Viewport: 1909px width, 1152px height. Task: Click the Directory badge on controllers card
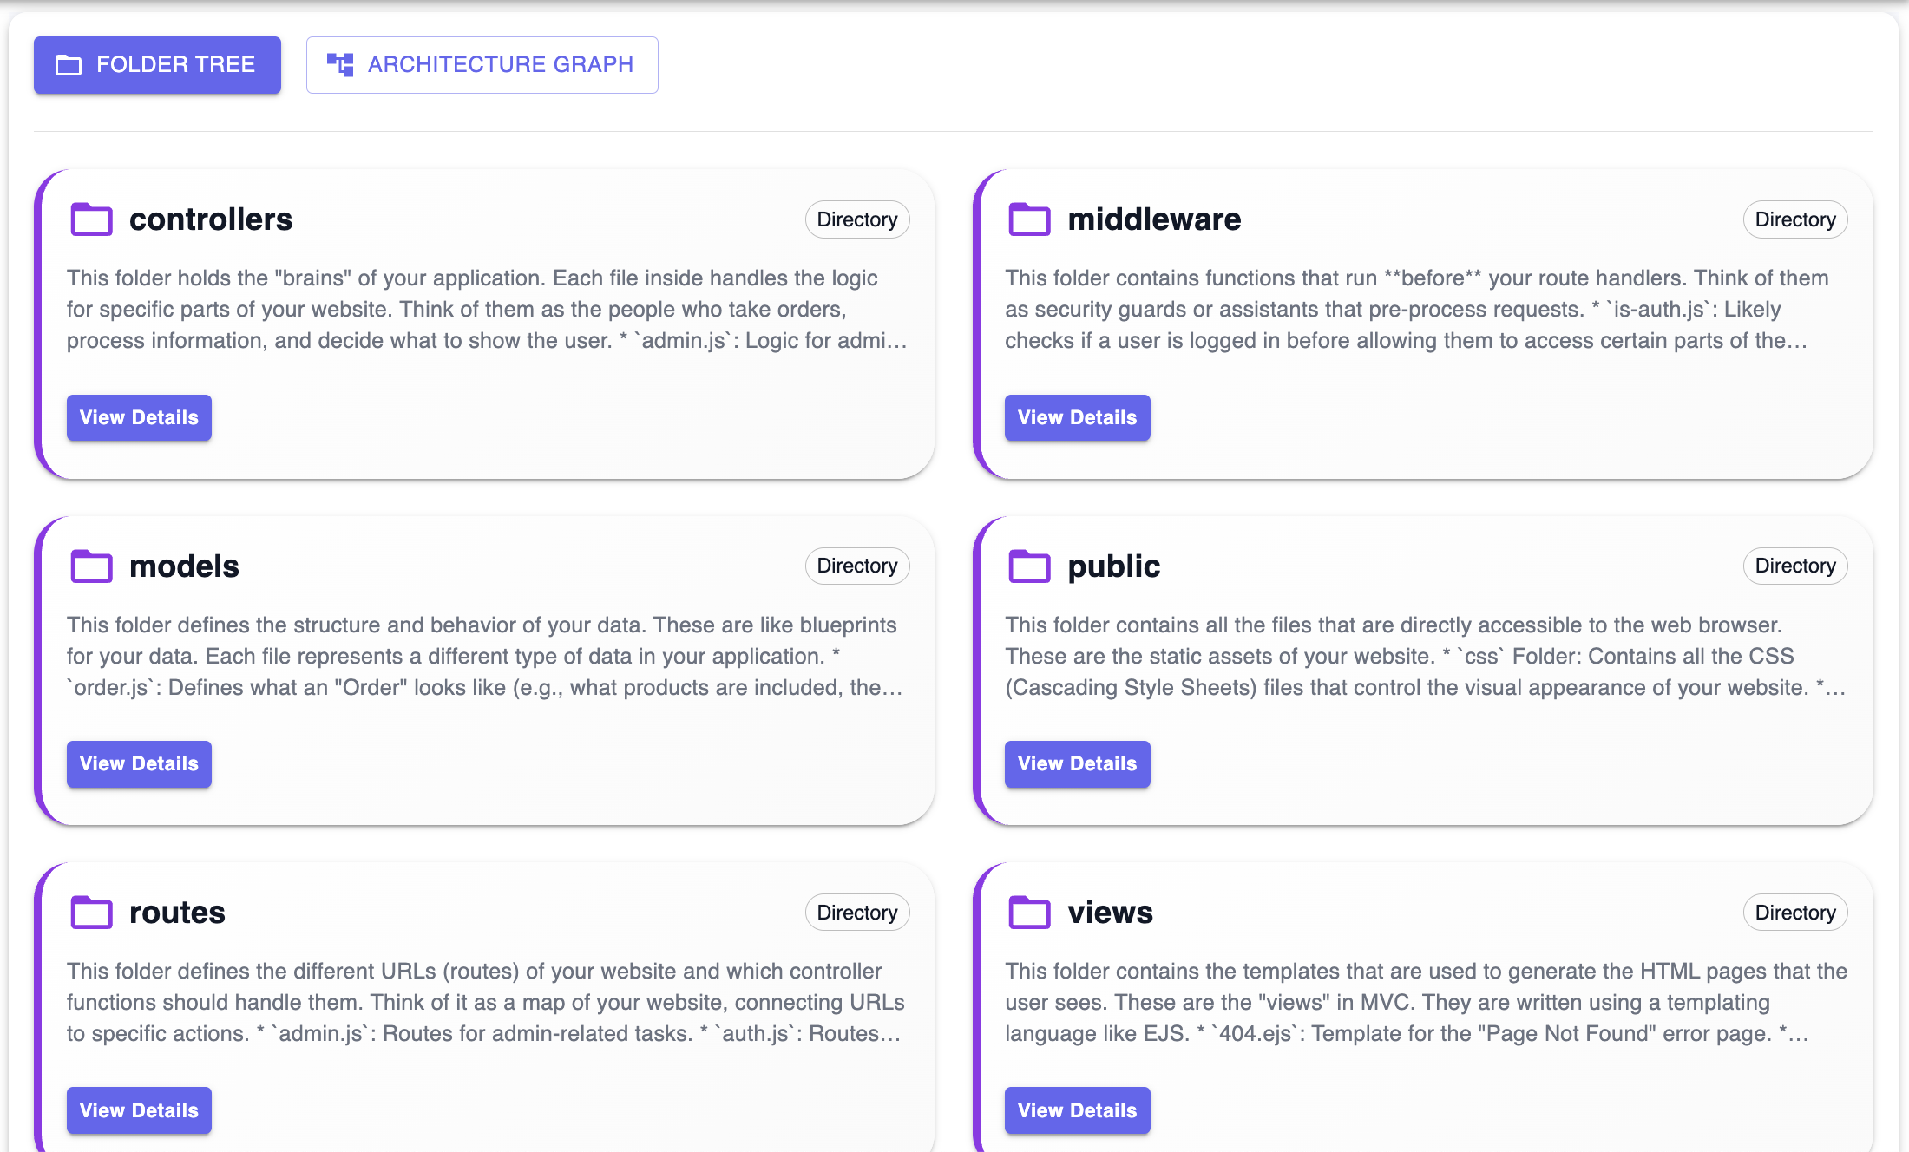tap(856, 219)
